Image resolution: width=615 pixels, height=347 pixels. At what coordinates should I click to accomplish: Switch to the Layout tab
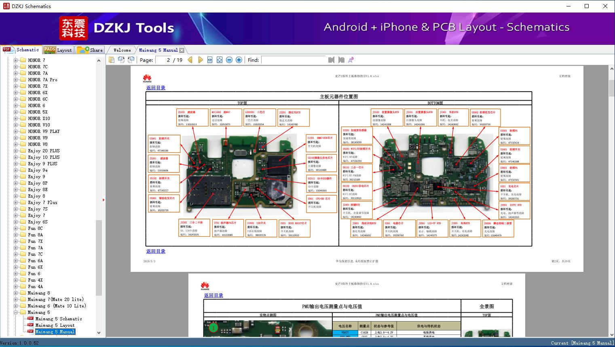pos(58,50)
